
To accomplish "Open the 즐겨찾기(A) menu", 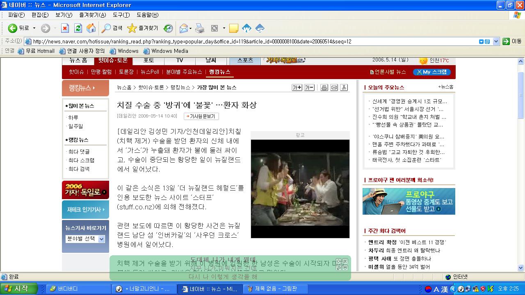I will click(x=92, y=15).
